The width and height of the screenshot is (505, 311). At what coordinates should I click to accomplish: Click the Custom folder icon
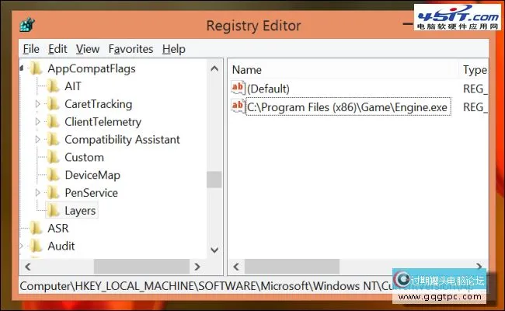click(52, 157)
